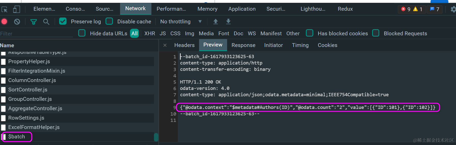Enable the Disable cache checkbox
Screen dimensions: 456x145
pos(109,21)
